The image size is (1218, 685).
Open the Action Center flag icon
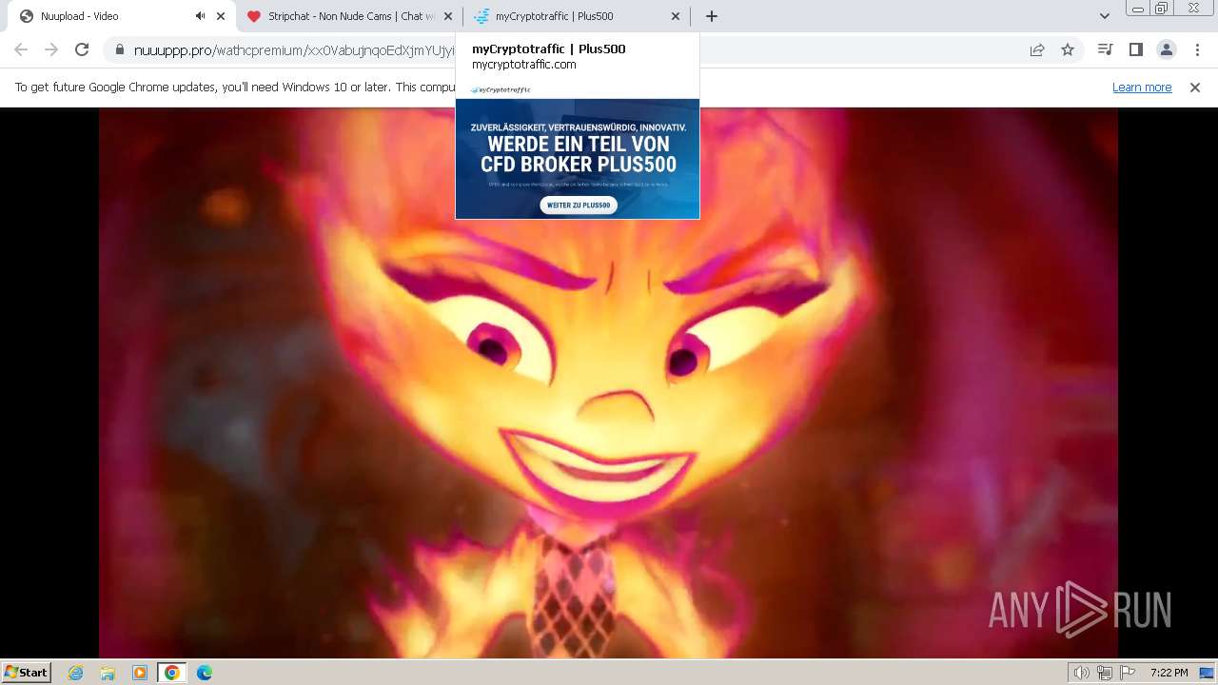click(x=1126, y=673)
